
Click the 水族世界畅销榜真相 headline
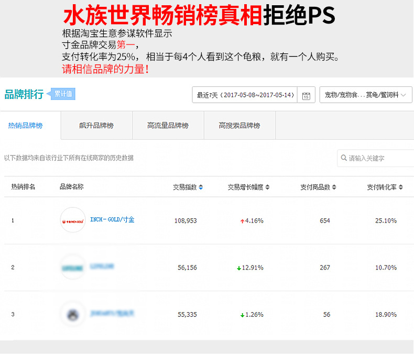(162, 15)
